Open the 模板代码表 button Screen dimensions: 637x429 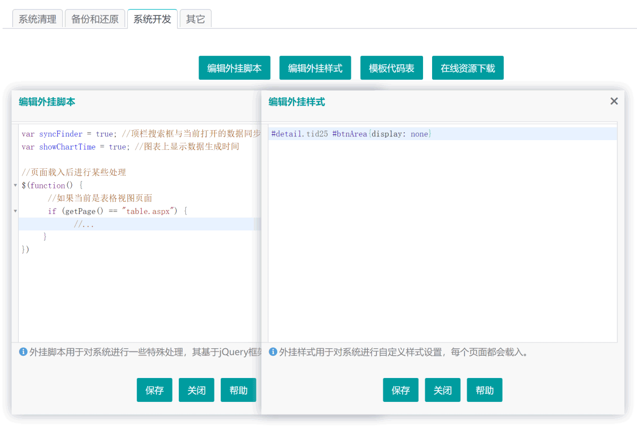pyautogui.click(x=392, y=68)
